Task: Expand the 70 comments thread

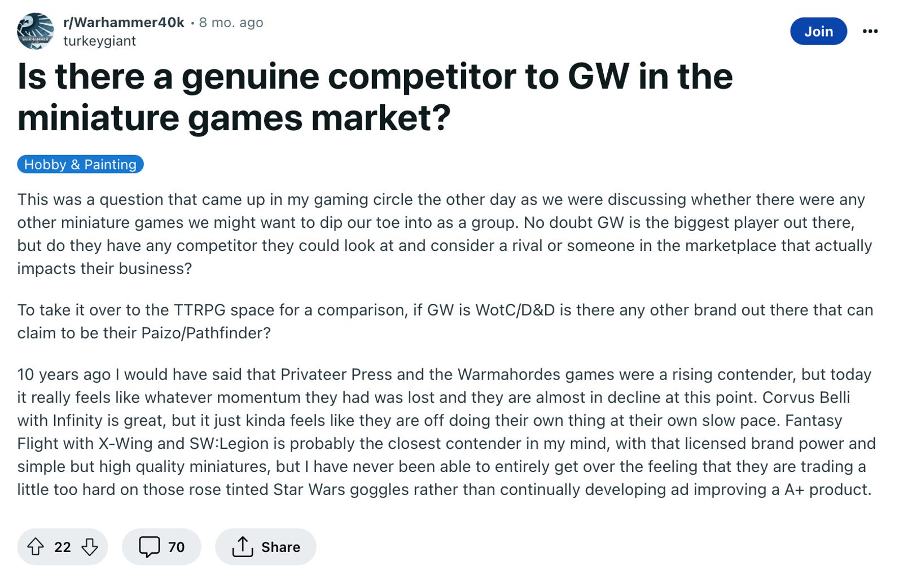Action: tap(161, 546)
